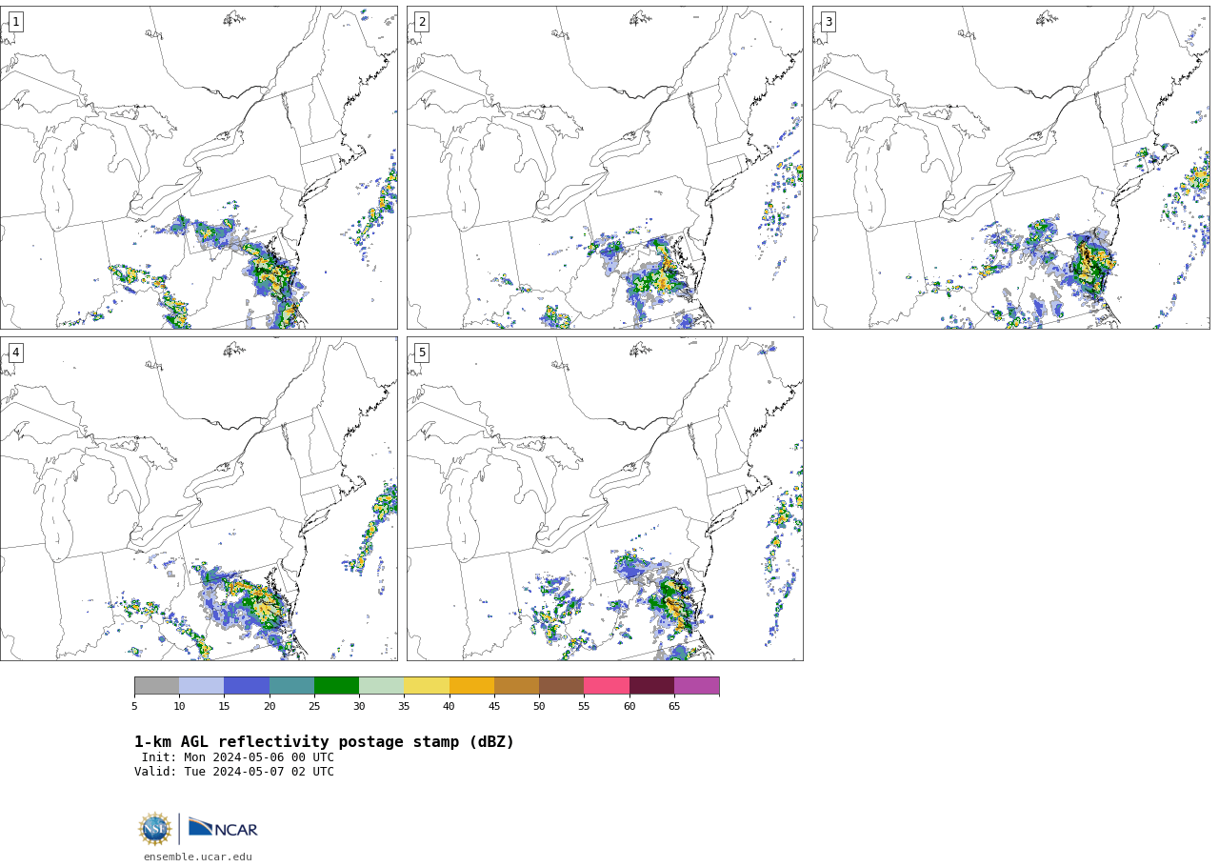Screen dimensions: 1219x867
Task: Click the dark green 25-30 dBZ swatch
Action: click(x=336, y=686)
